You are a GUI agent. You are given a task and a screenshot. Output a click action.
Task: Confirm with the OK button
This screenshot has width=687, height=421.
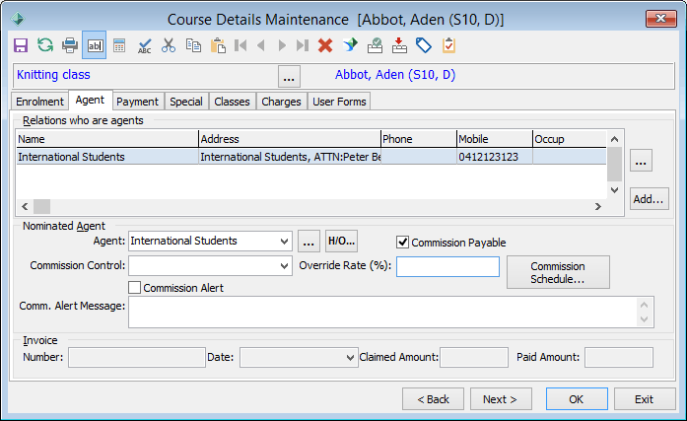click(577, 399)
